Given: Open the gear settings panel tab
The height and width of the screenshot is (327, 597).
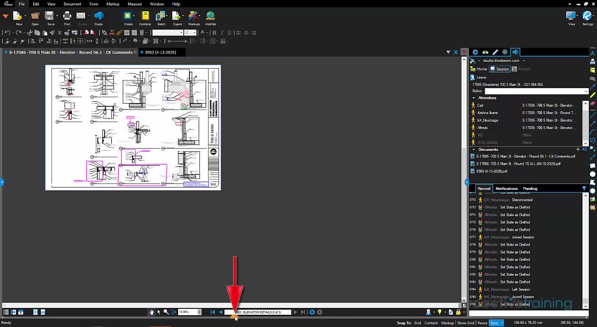Looking at the screenshot, I should point(475,52).
